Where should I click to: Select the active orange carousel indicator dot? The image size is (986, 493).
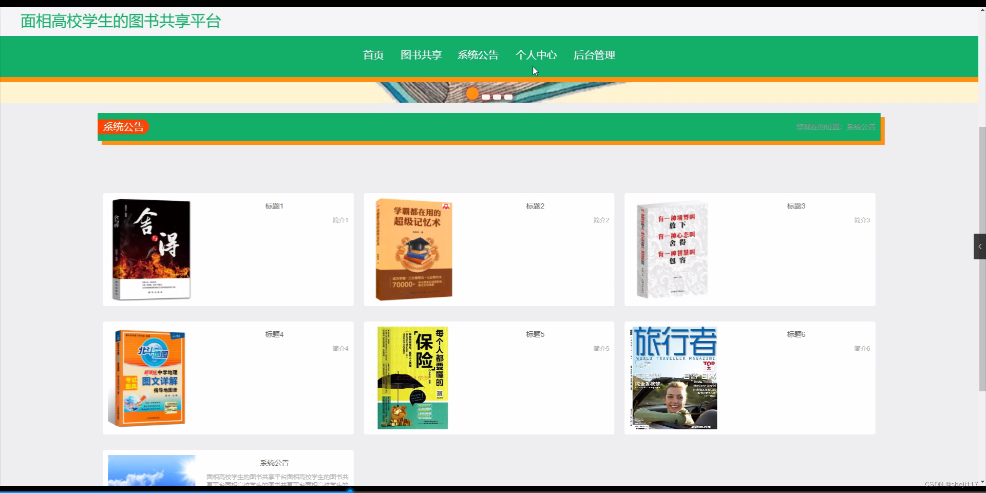[x=472, y=93]
